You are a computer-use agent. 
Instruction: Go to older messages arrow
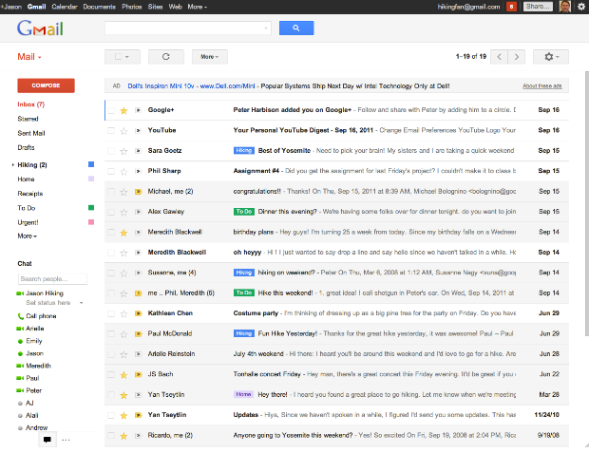click(x=517, y=57)
